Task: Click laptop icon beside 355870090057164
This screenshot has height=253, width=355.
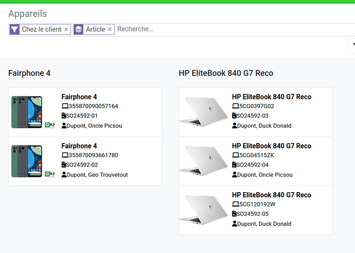Action: click(65, 106)
